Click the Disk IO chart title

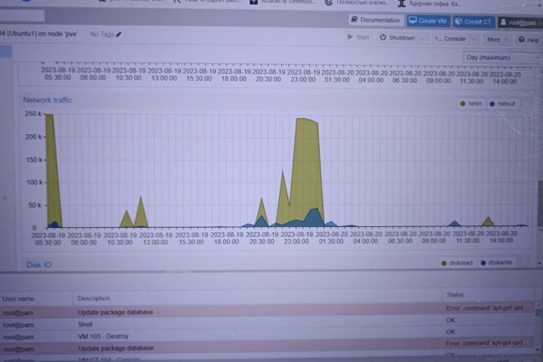click(x=38, y=265)
